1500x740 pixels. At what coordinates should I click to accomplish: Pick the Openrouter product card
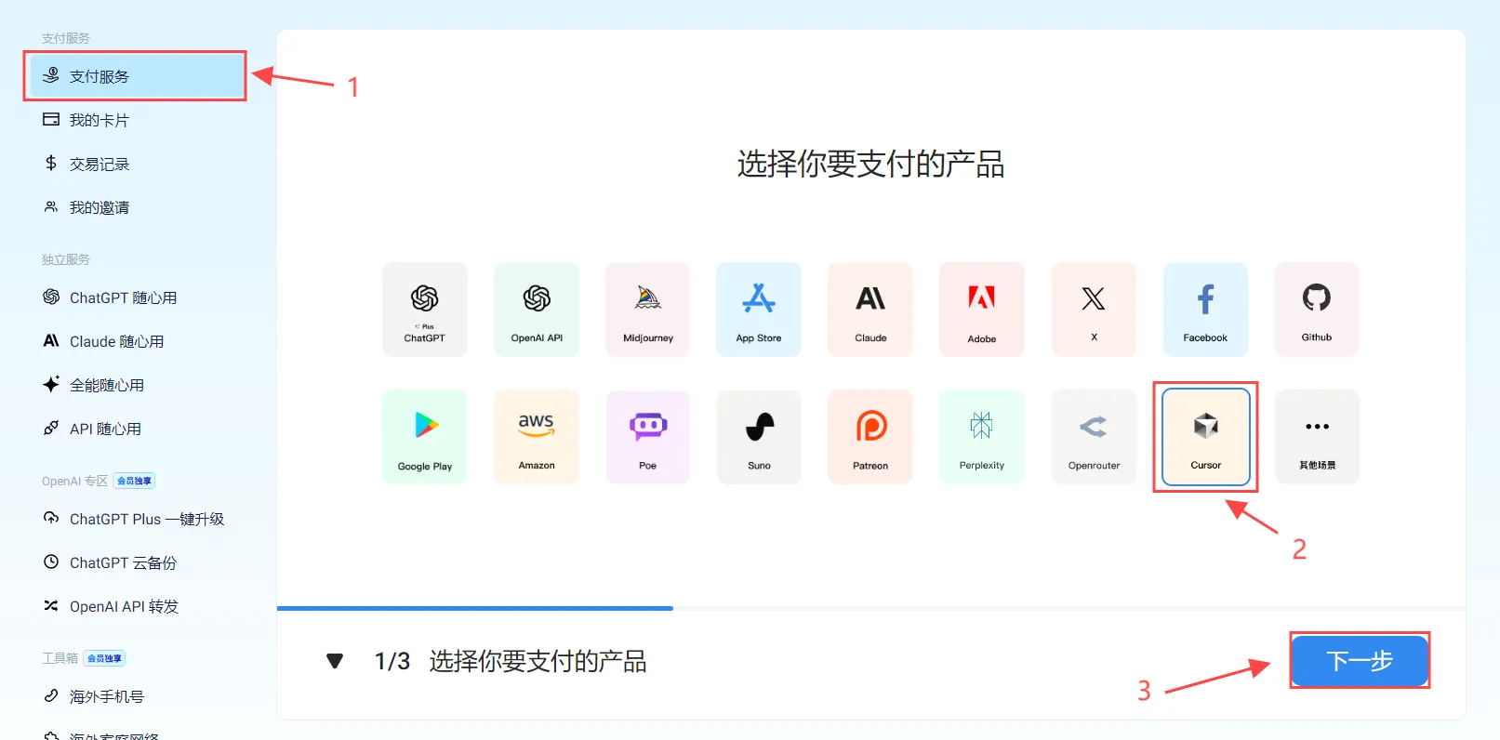1094,437
